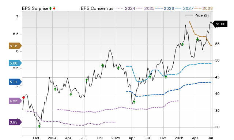
Task: Click the 3.93 purple 2024 estimate tag
Action: point(15,122)
